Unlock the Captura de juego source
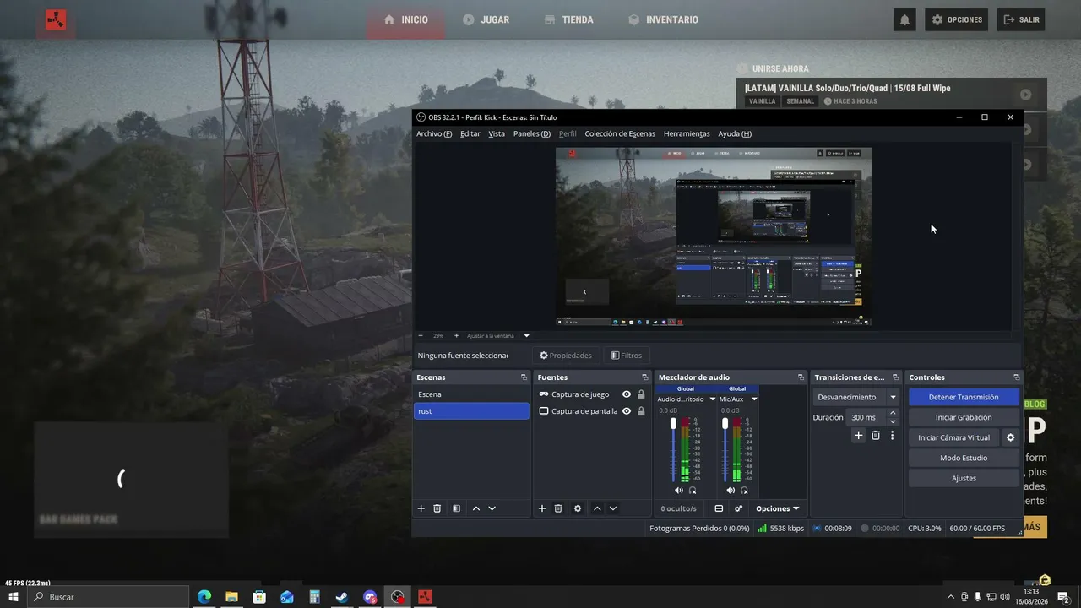 pyautogui.click(x=641, y=394)
